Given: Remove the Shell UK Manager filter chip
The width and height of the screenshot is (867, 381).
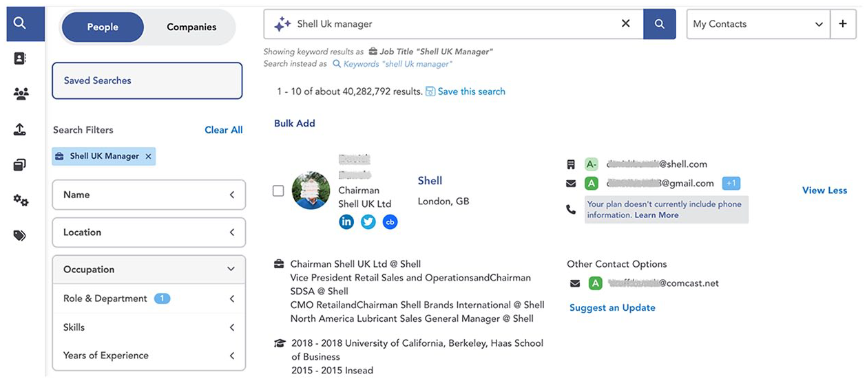Looking at the screenshot, I should (x=148, y=156).
